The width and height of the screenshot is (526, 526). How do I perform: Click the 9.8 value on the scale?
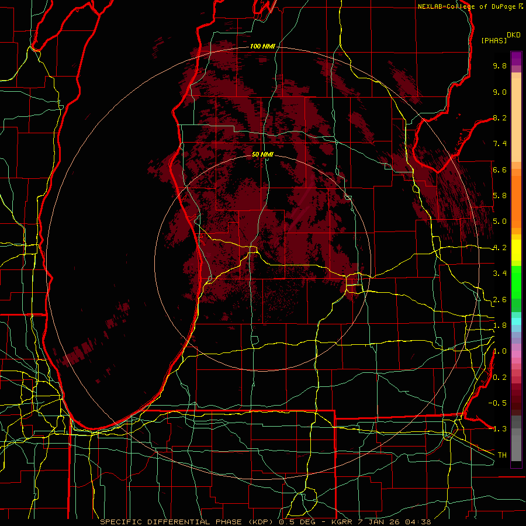[500, 65]
